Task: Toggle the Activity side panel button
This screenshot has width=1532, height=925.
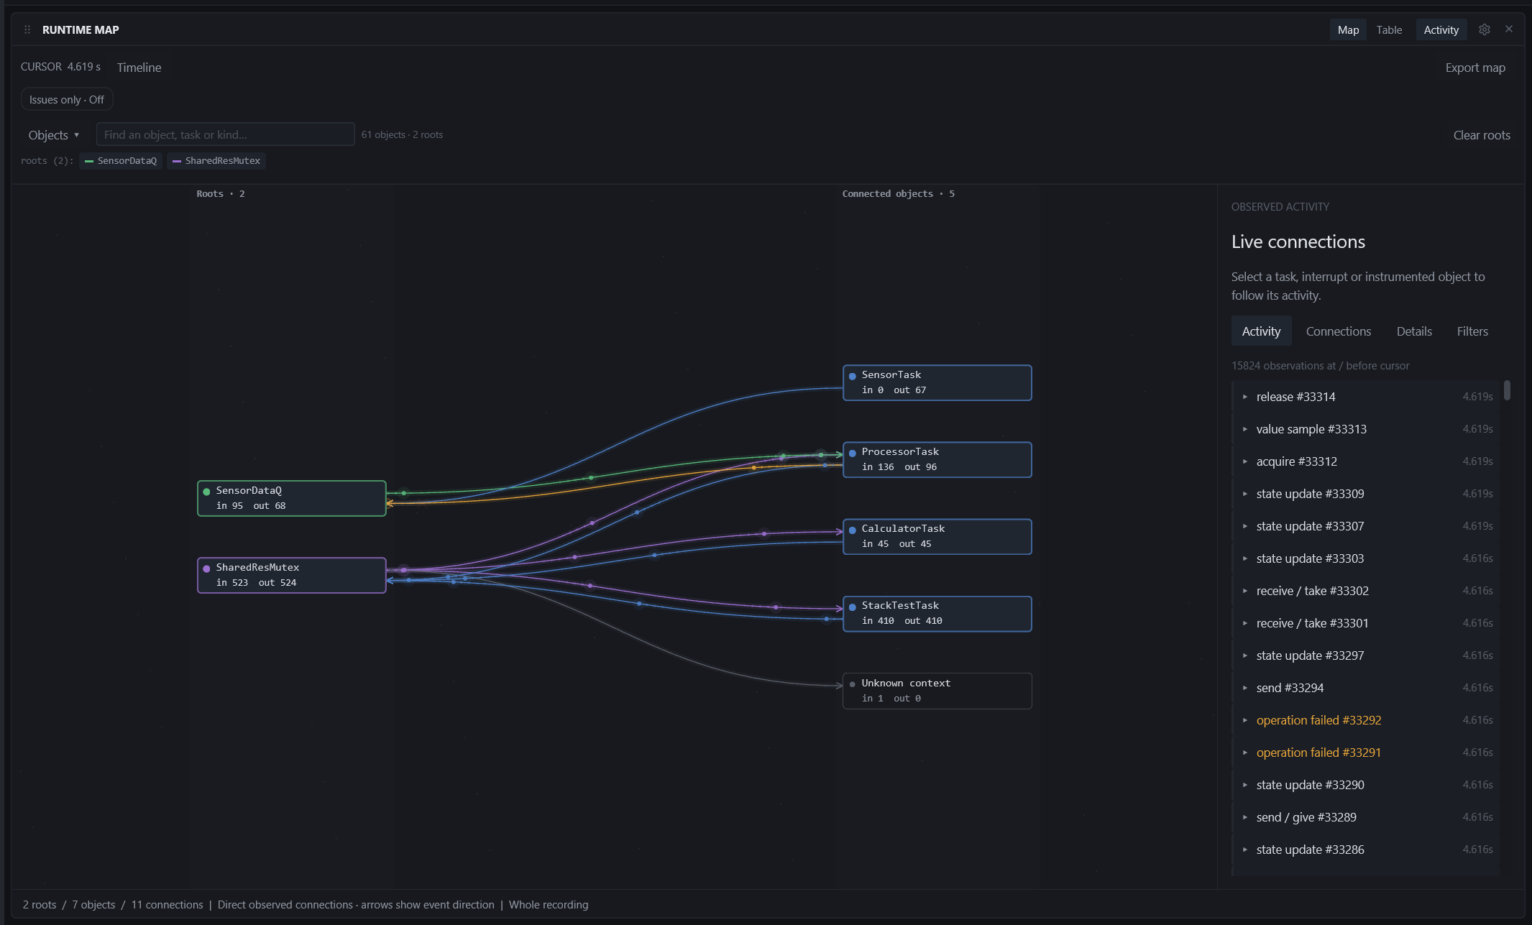Action: 1441,29
